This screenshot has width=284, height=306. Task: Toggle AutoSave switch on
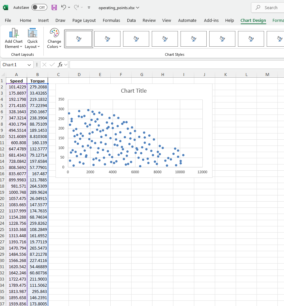tap(39, 8)
